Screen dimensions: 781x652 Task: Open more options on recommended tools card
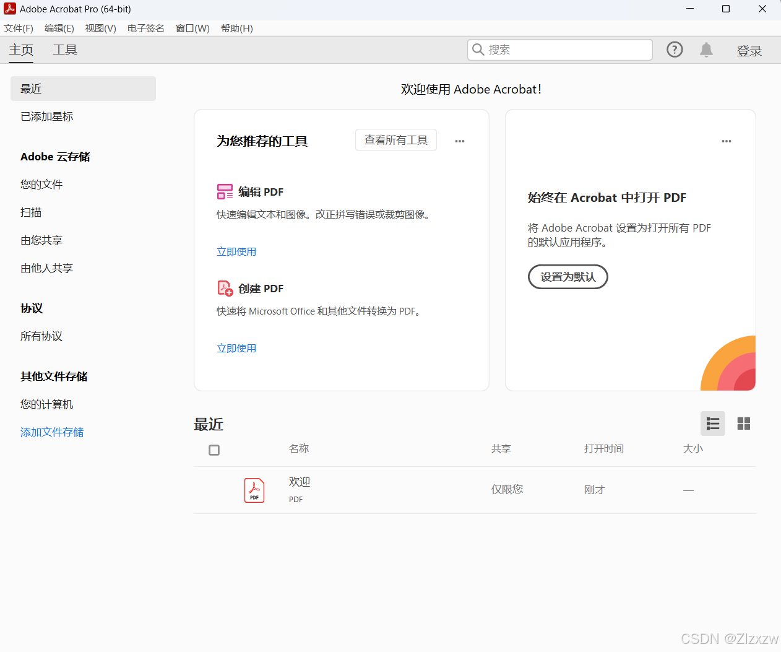click(x=460, y=141)
